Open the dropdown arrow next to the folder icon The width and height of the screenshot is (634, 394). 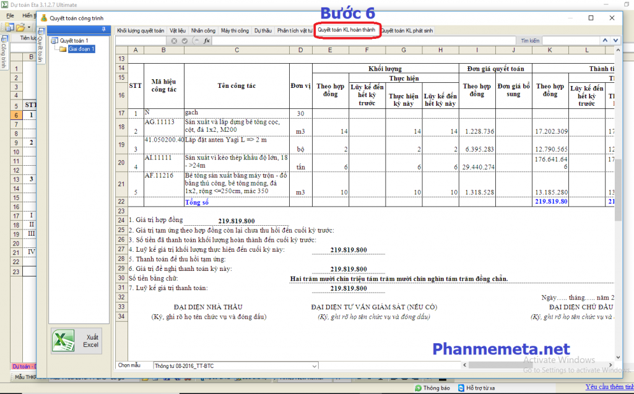(28, 27)
